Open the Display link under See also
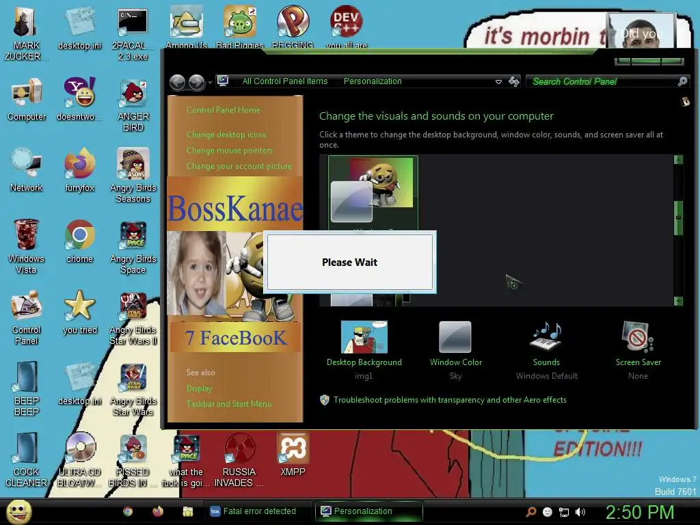 (x=199, y=388)
